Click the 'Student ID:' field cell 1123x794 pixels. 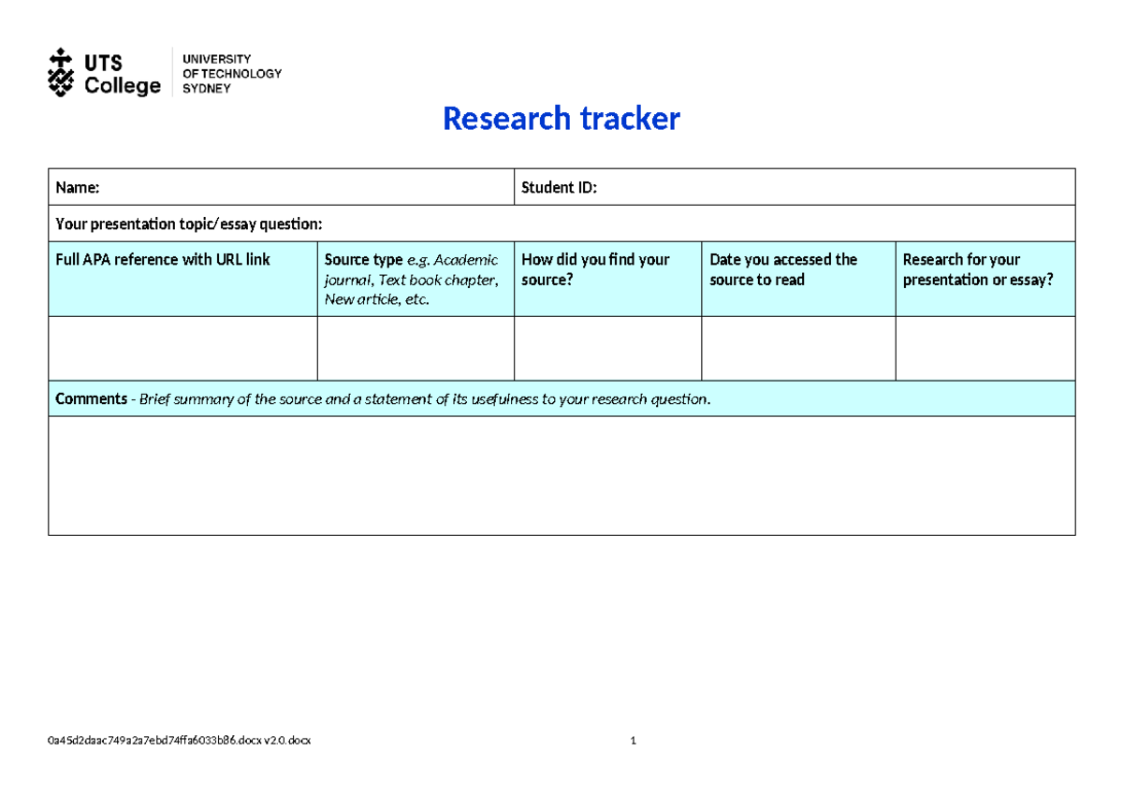pos(795,187)
